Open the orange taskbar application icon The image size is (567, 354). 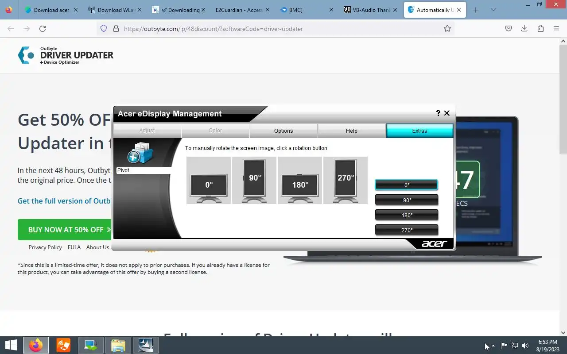63,345
